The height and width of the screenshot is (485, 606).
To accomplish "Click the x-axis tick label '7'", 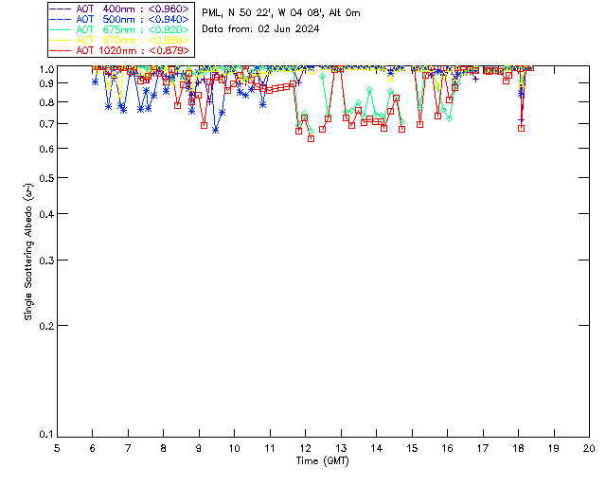I will coord(128,449).
